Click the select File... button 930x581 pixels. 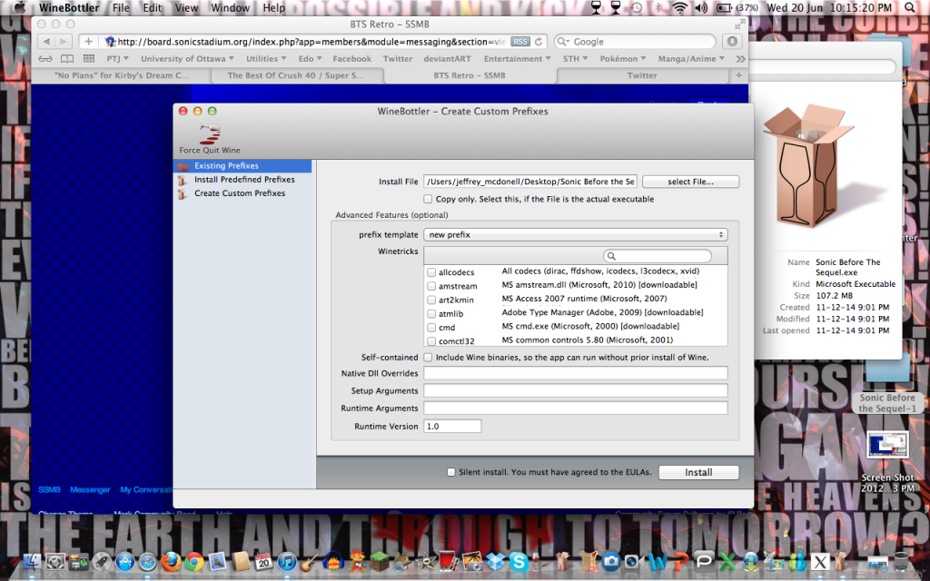[x=690, y=182]
